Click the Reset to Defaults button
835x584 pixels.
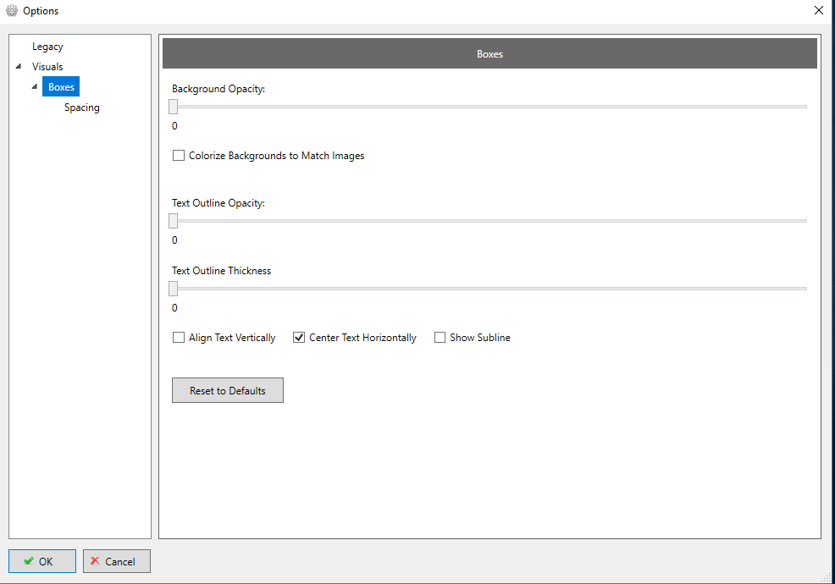pyautogui.click(x=228, y=390)
